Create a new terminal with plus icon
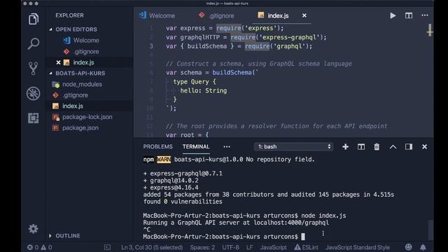The image size is (448, 252). point(345,147)
